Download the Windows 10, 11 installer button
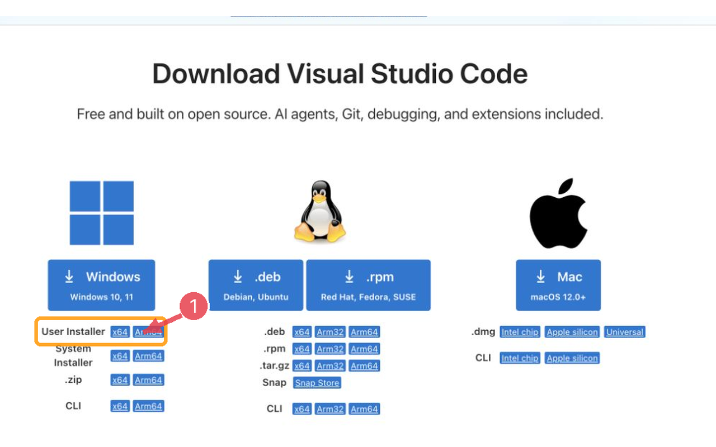The width and height of the screenshot is (716, 447). (101, 285)
